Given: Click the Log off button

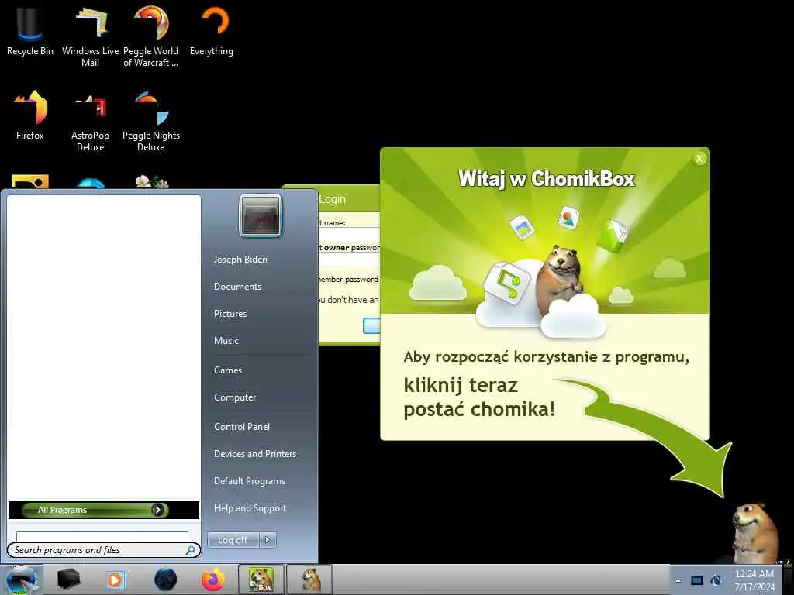Looking at the screenshot, I should click(233, 540).
